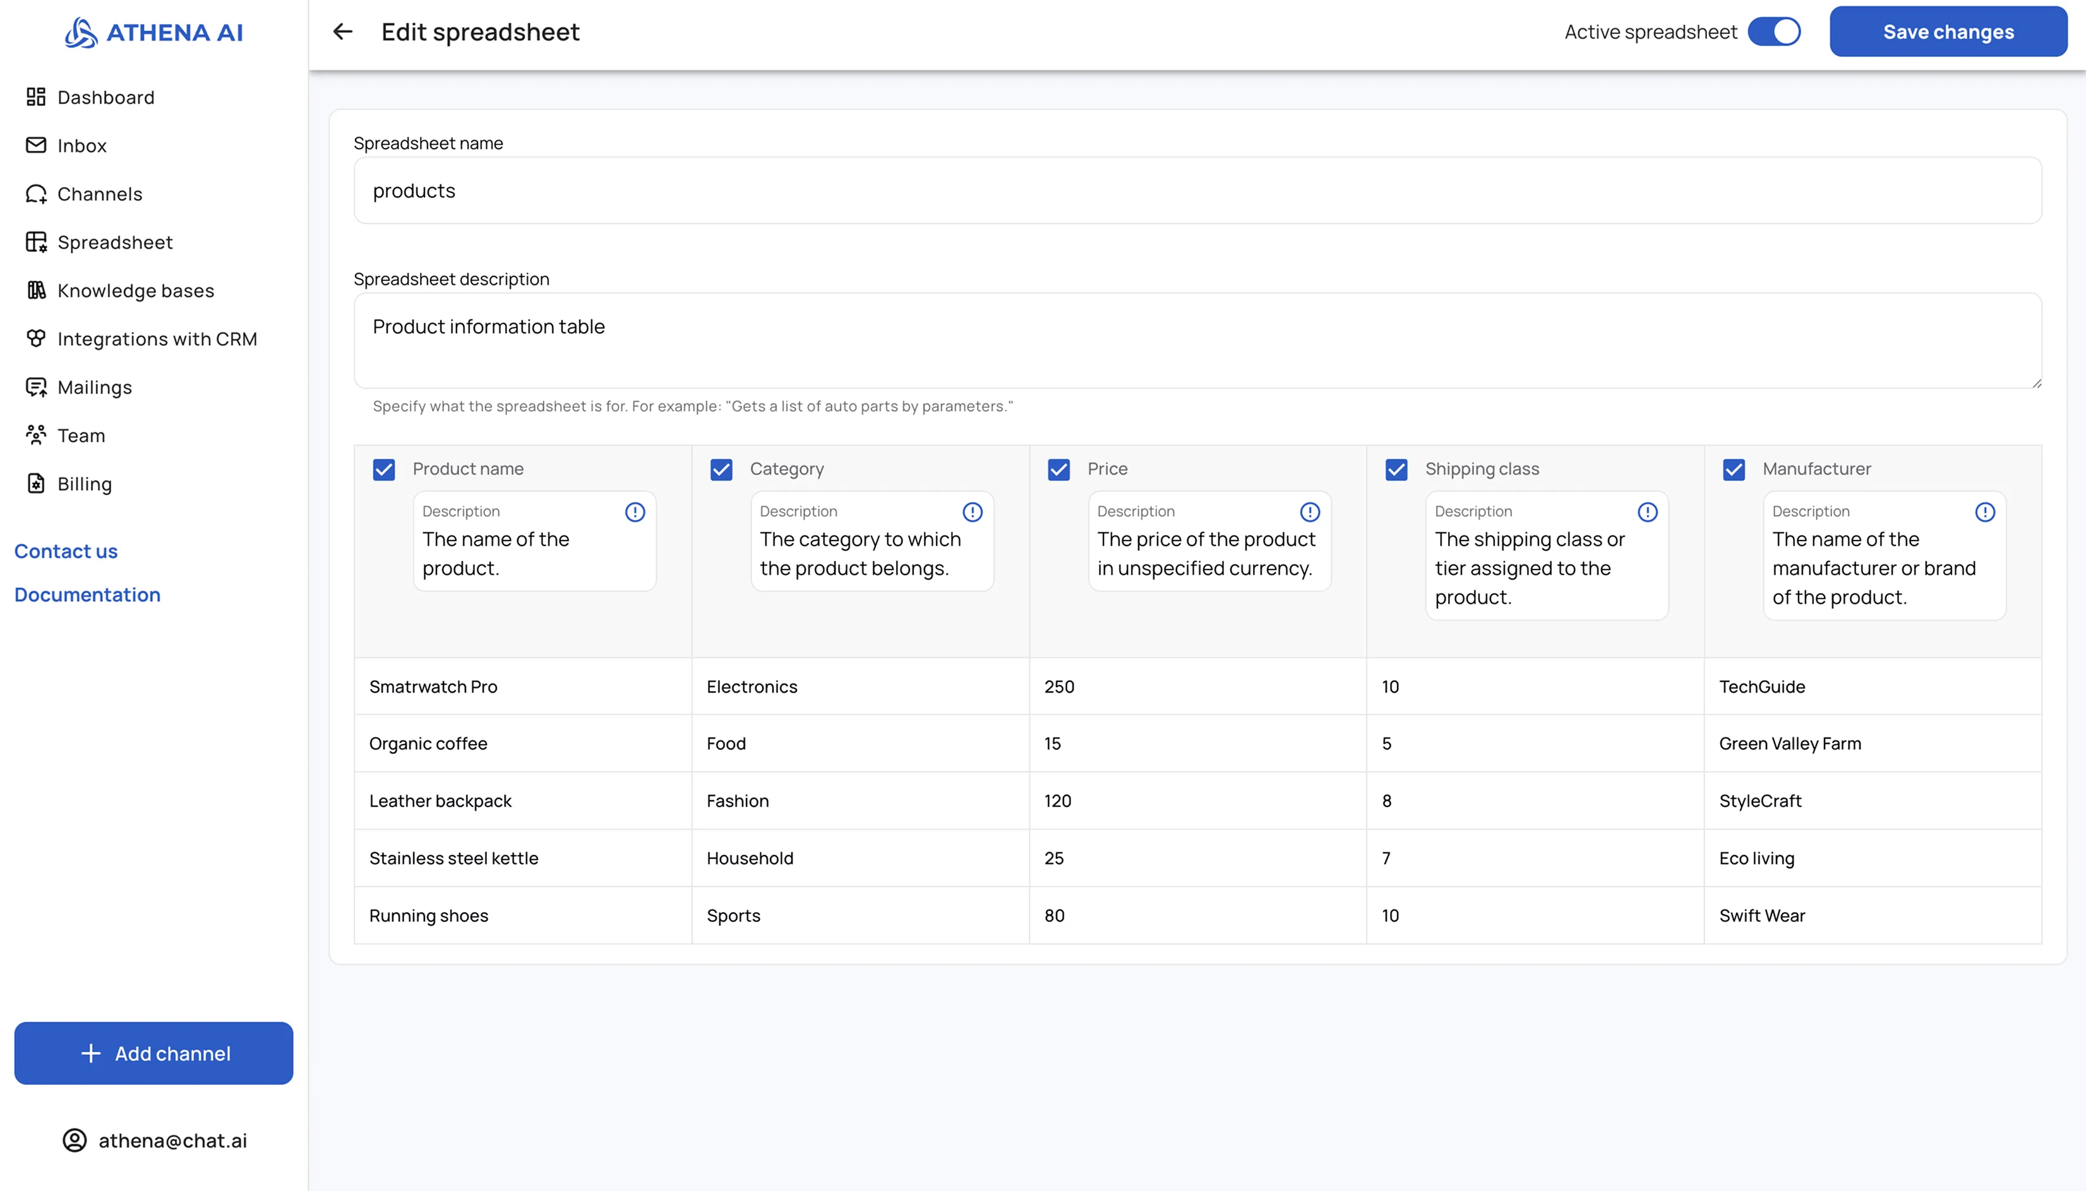Click info icon in Price description
Image resolution: width=2086 pixels, height=1191 pixels.
pyautogui.click(x=1310, y=512)
